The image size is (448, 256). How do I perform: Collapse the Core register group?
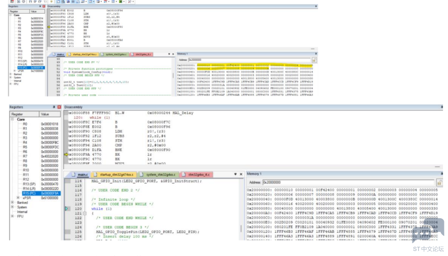12,119
